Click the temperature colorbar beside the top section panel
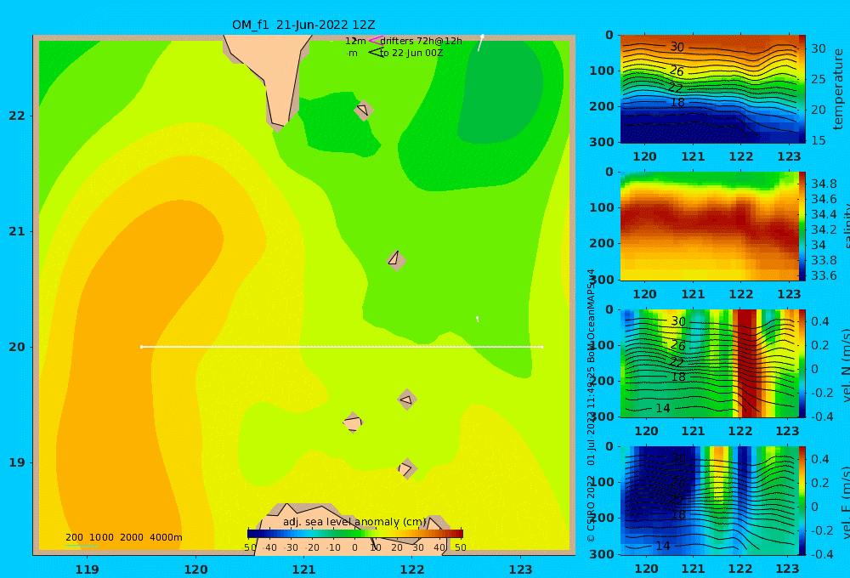This screenshot has width=850, height=578. tap(802, 89)
